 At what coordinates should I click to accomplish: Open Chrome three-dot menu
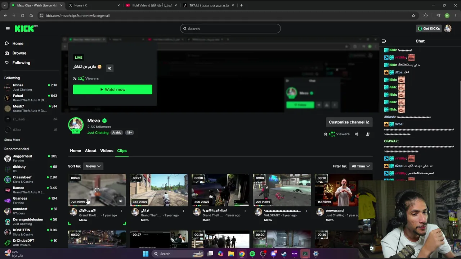(x=456, y=15)
